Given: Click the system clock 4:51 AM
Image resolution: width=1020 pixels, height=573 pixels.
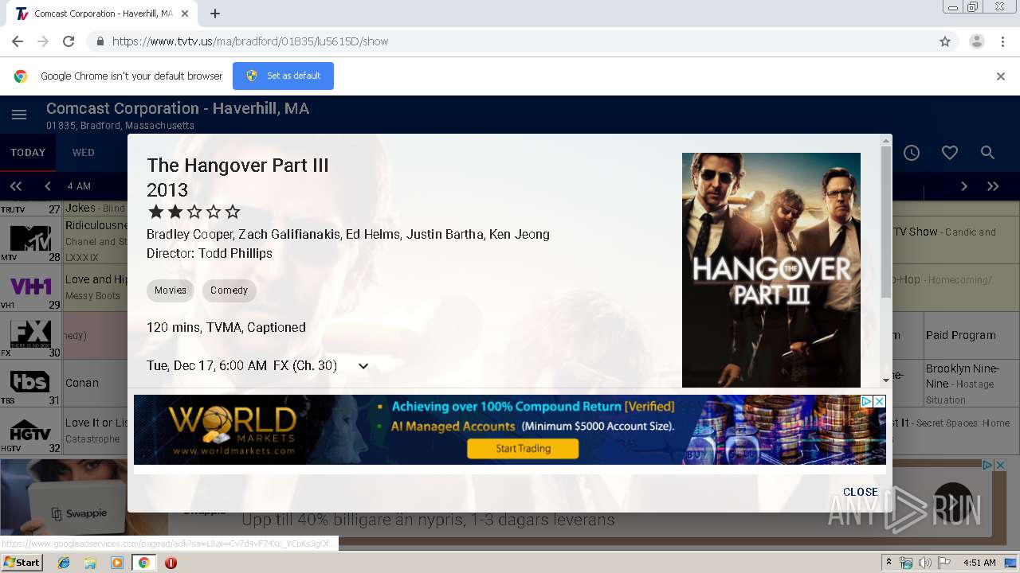Looking at the screenshot, I should pyautogui.click(x=979, y=563).
